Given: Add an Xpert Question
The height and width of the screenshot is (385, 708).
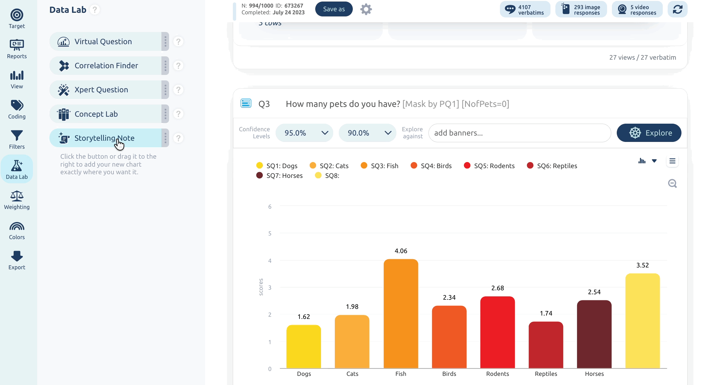Looking at the screenshot, I should point(105,90).
